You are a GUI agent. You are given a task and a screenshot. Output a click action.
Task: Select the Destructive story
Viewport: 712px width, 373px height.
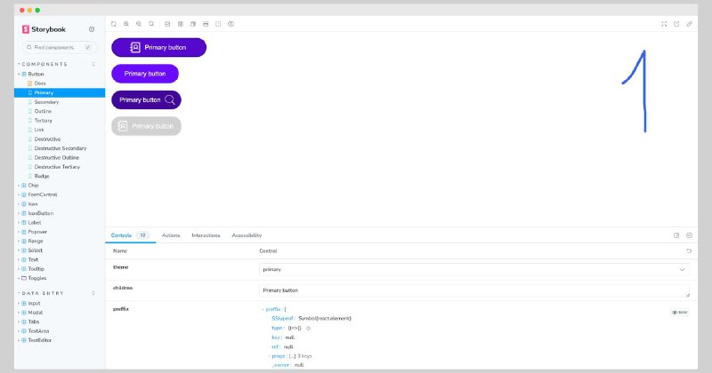point(47,139)
